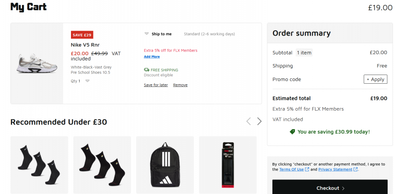Screen dimensions: 396x194
Task: Expand promo code field with + Apply
Action: click(x=375, y=79)
